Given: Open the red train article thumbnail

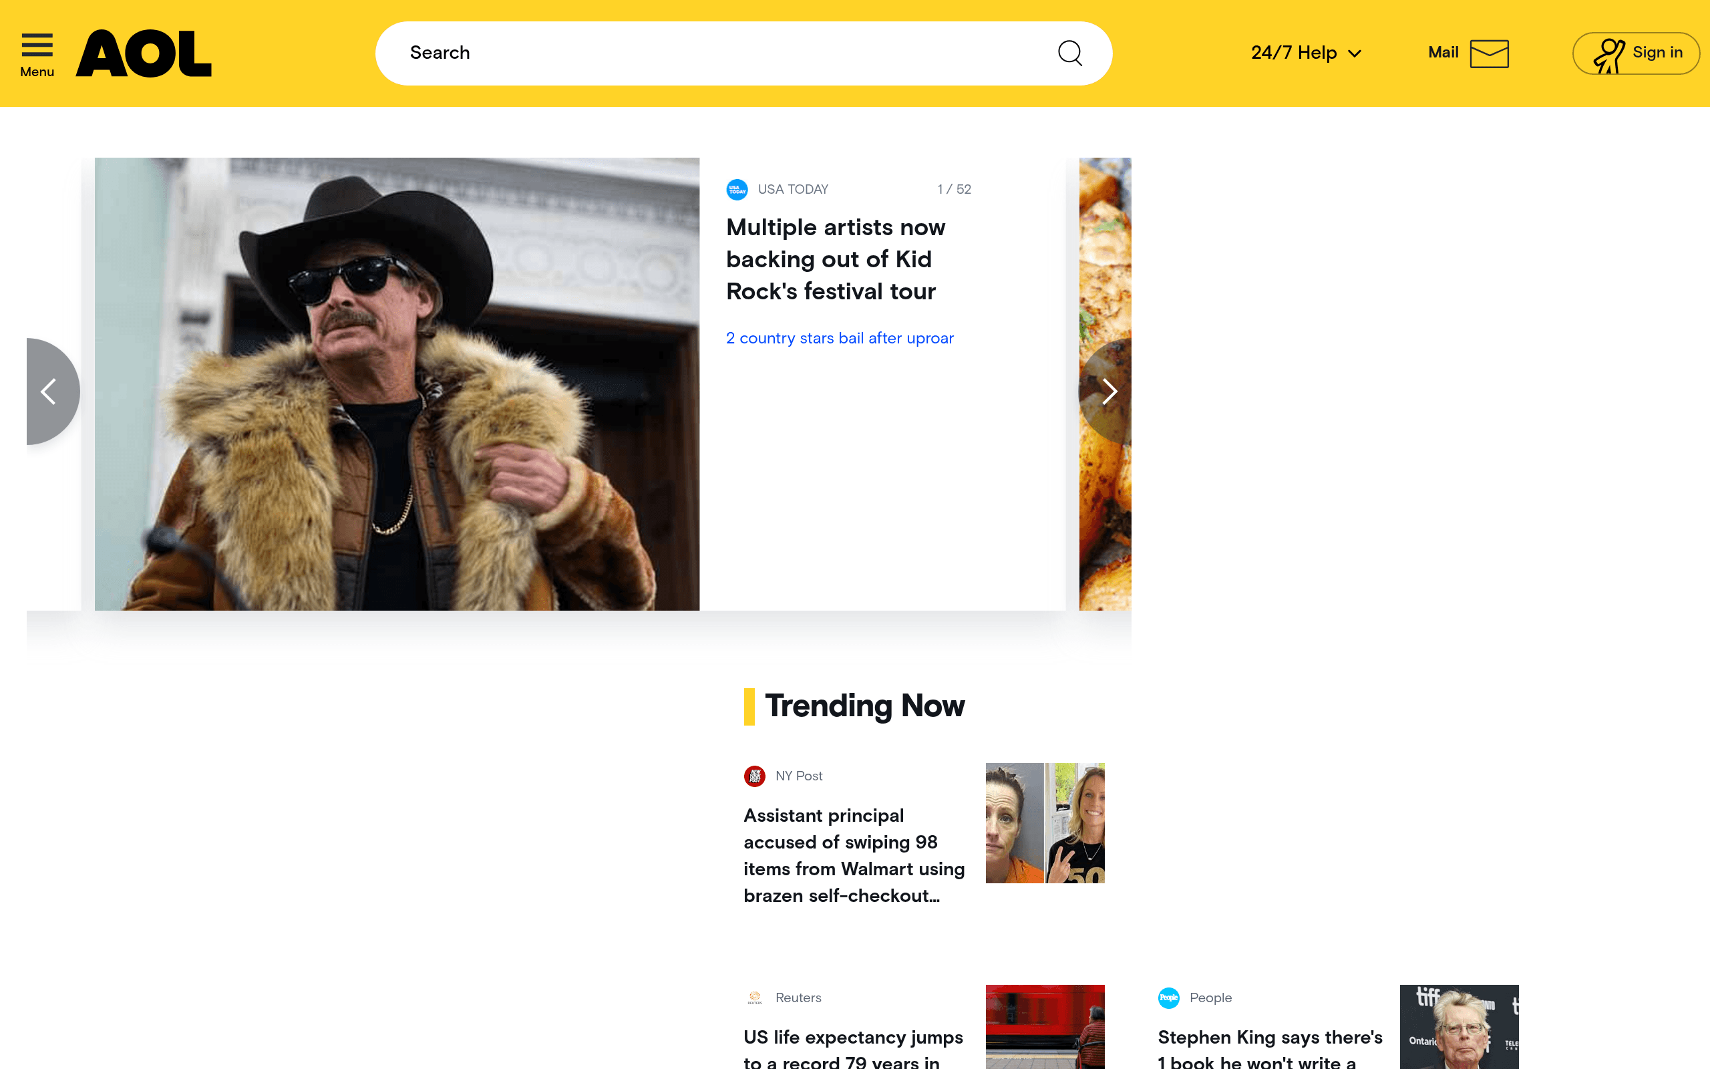Looking at the screenshot, I should coord(1045,1027).
